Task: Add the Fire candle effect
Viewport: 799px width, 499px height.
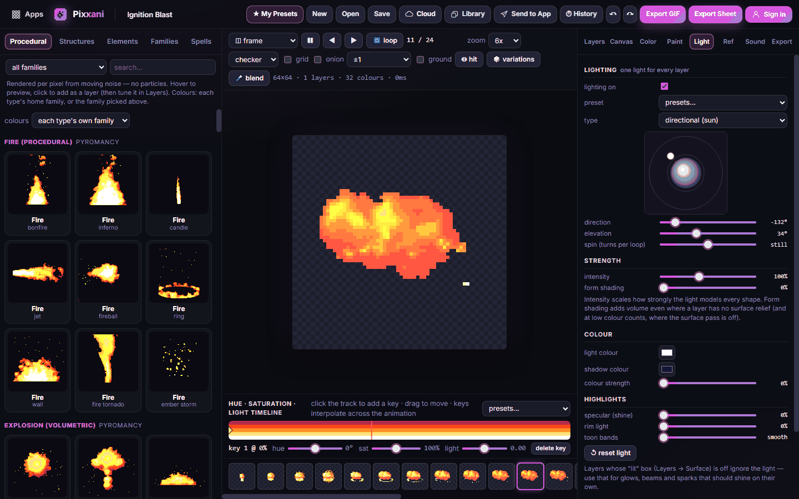Action: (x=179, y=194)
